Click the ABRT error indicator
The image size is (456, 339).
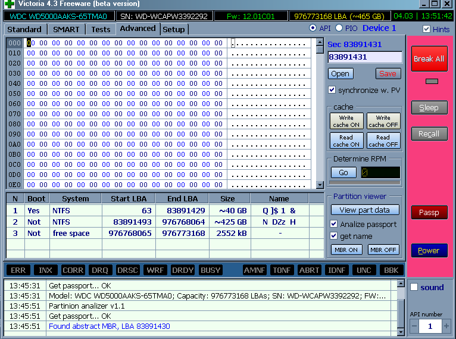(309, 270)
